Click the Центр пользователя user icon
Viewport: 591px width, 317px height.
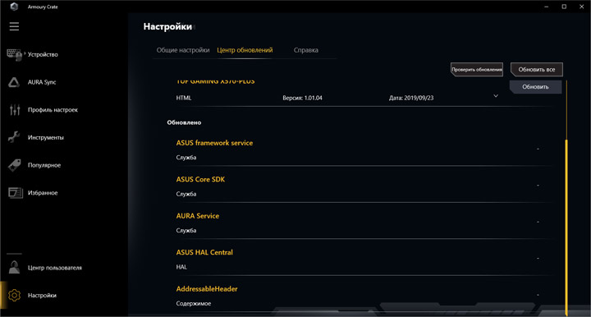(x=14, y=268)
